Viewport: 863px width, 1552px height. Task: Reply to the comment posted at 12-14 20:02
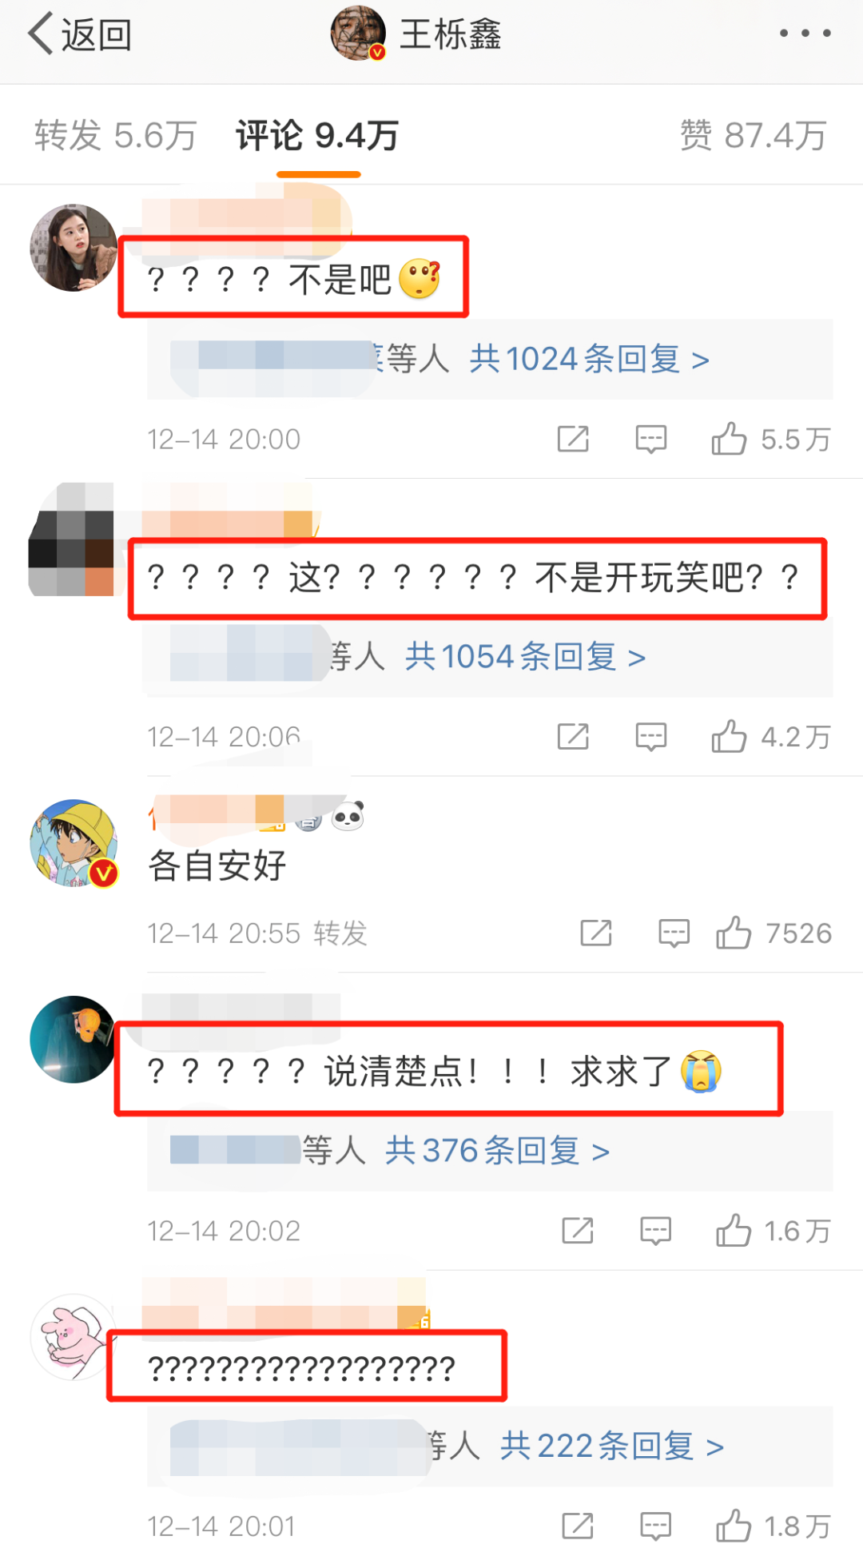[x=656, y=1231]
